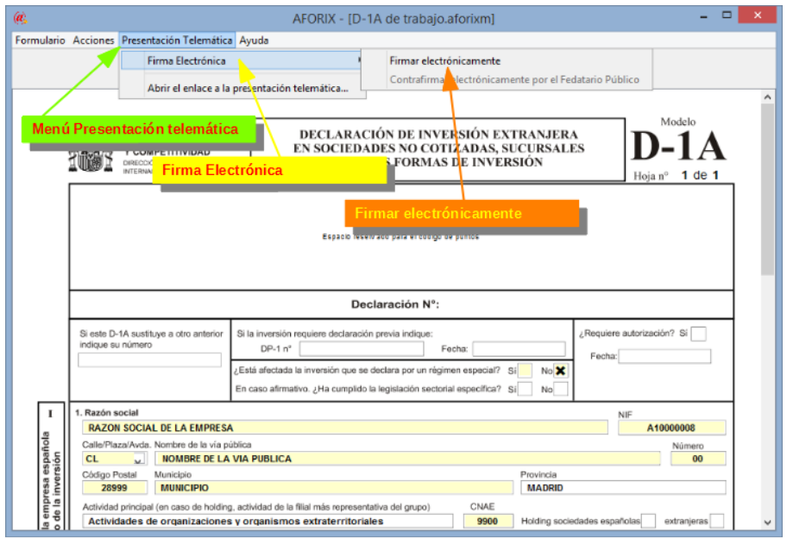
Task: Click the Fecha field next to DP-1 nº
Action: pyautogui.click(x=519, y=349)
